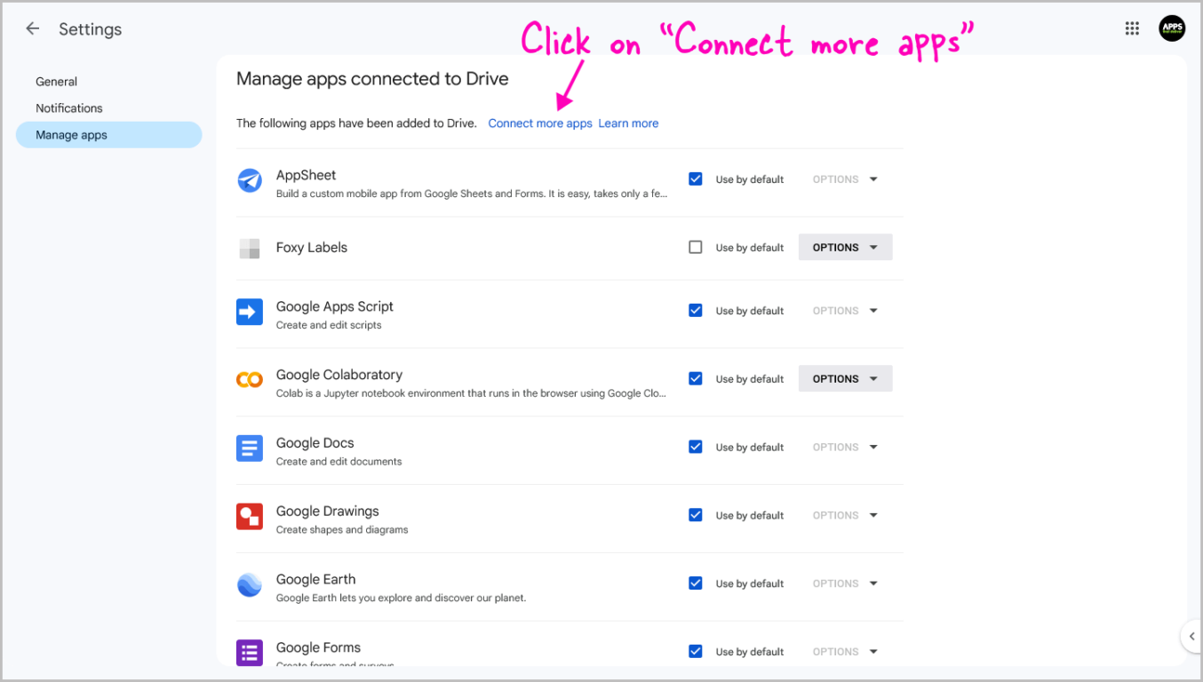This screenshot has height=682, width=1203.
Task: Uncheck Use by default for Google Earth
Action: click(696, 583)
